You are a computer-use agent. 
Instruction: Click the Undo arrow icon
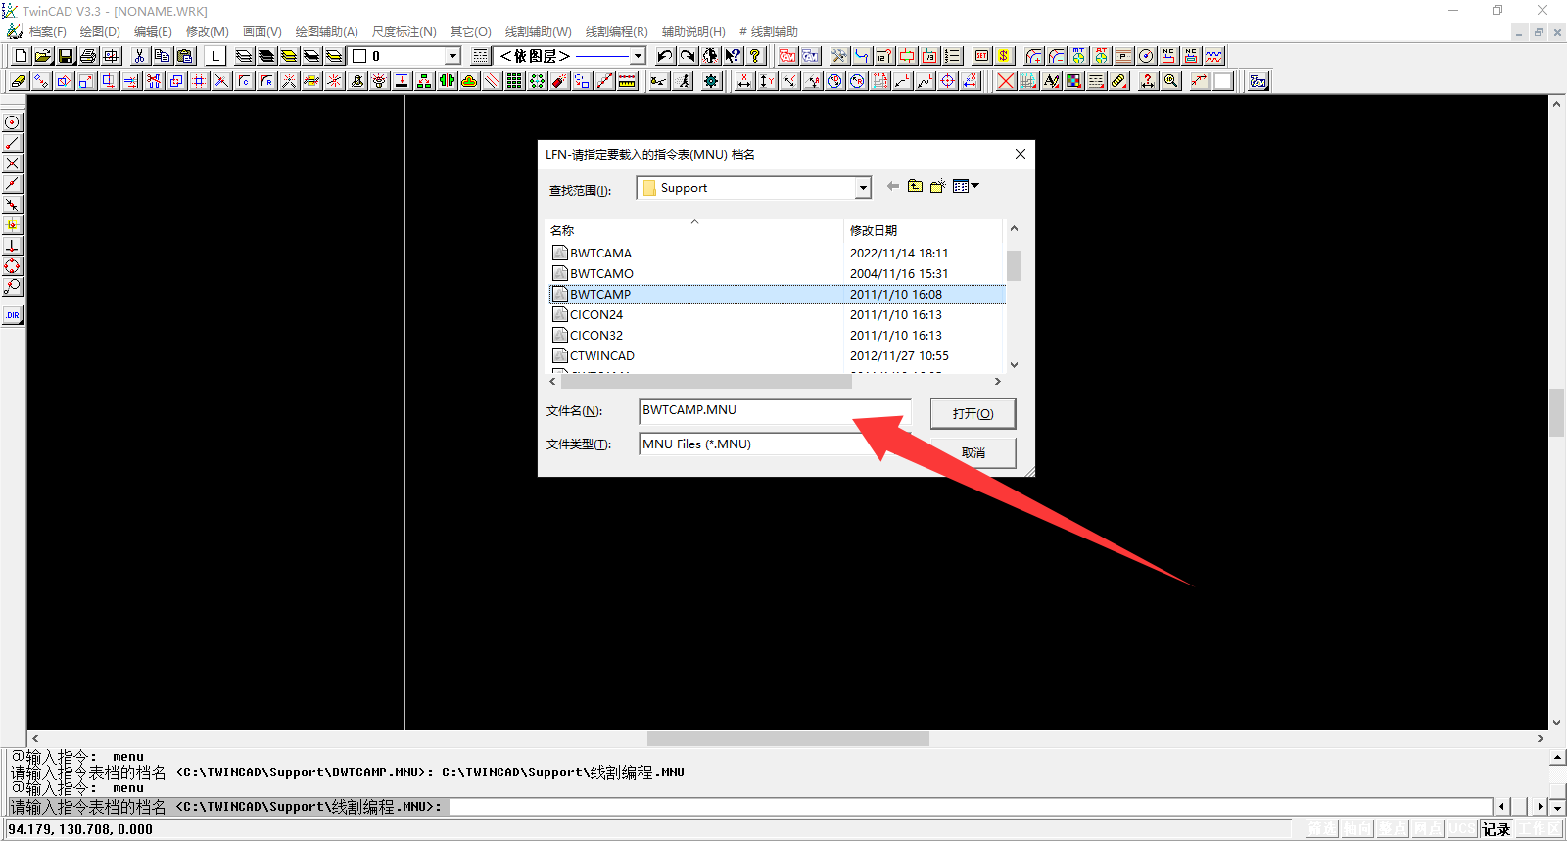click(665, 56)
